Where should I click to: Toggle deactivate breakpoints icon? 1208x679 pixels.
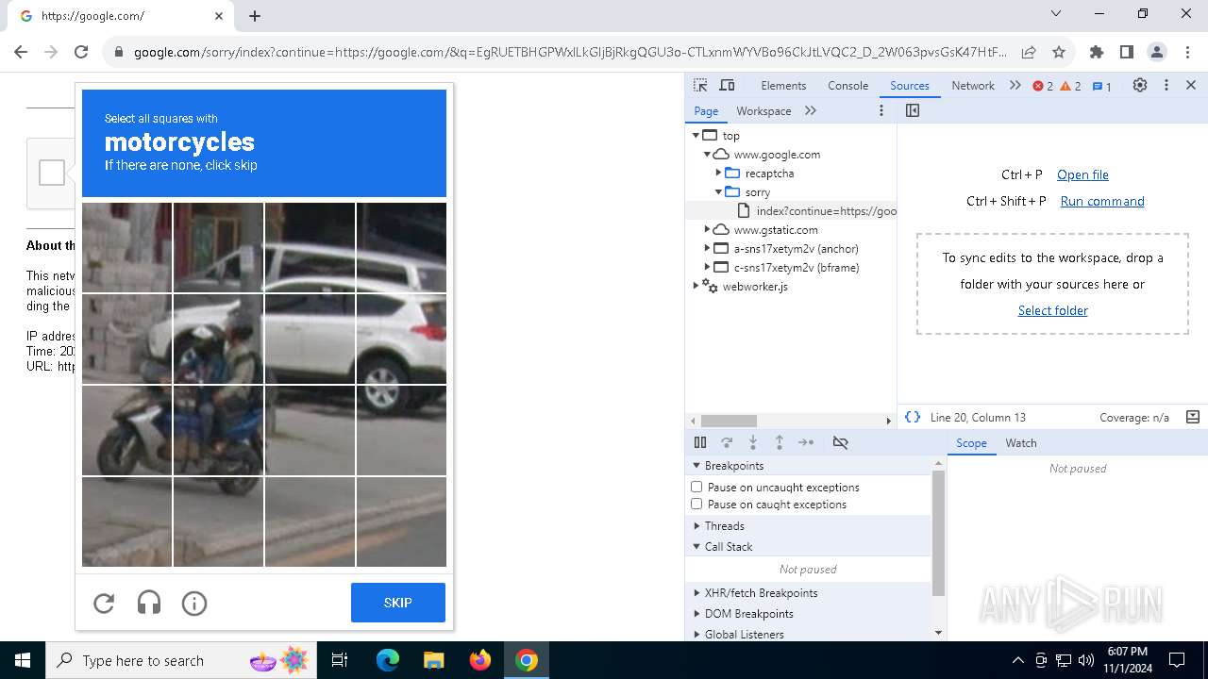click(x=840, y=442)
